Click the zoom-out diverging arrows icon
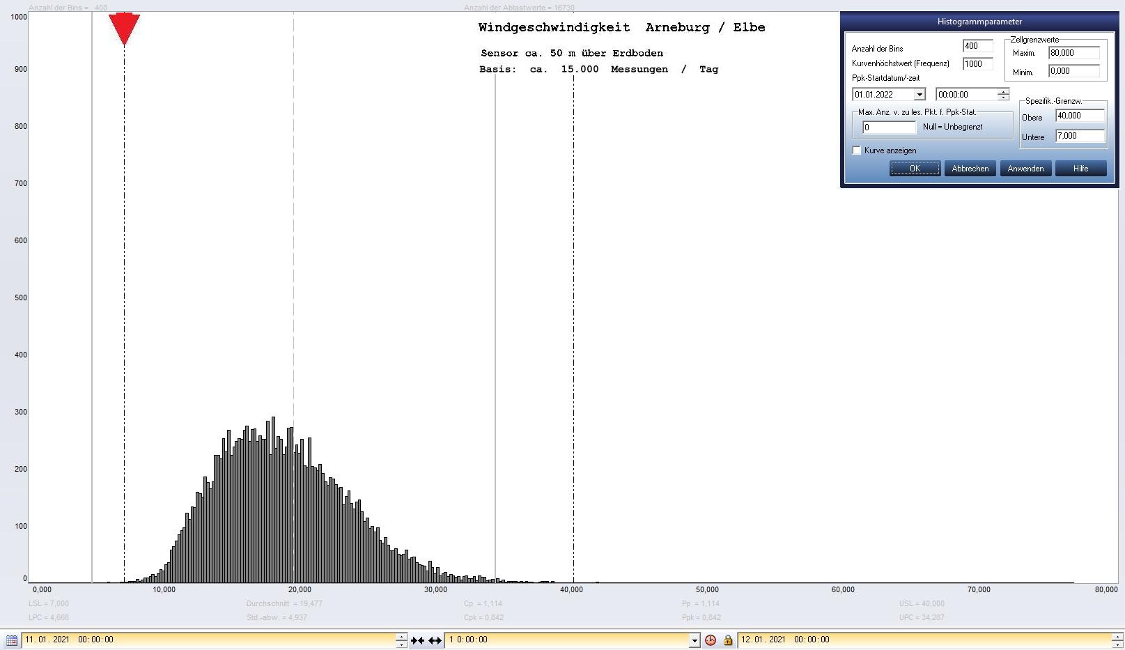The height and width of the screenshot is (650, 1125). click(435, 640)
